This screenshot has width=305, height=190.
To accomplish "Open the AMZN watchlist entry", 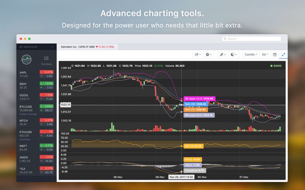I will point(36,159).
